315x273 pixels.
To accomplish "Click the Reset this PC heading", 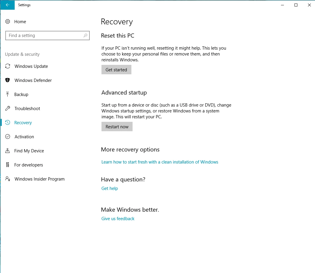I will coord(118,36).
